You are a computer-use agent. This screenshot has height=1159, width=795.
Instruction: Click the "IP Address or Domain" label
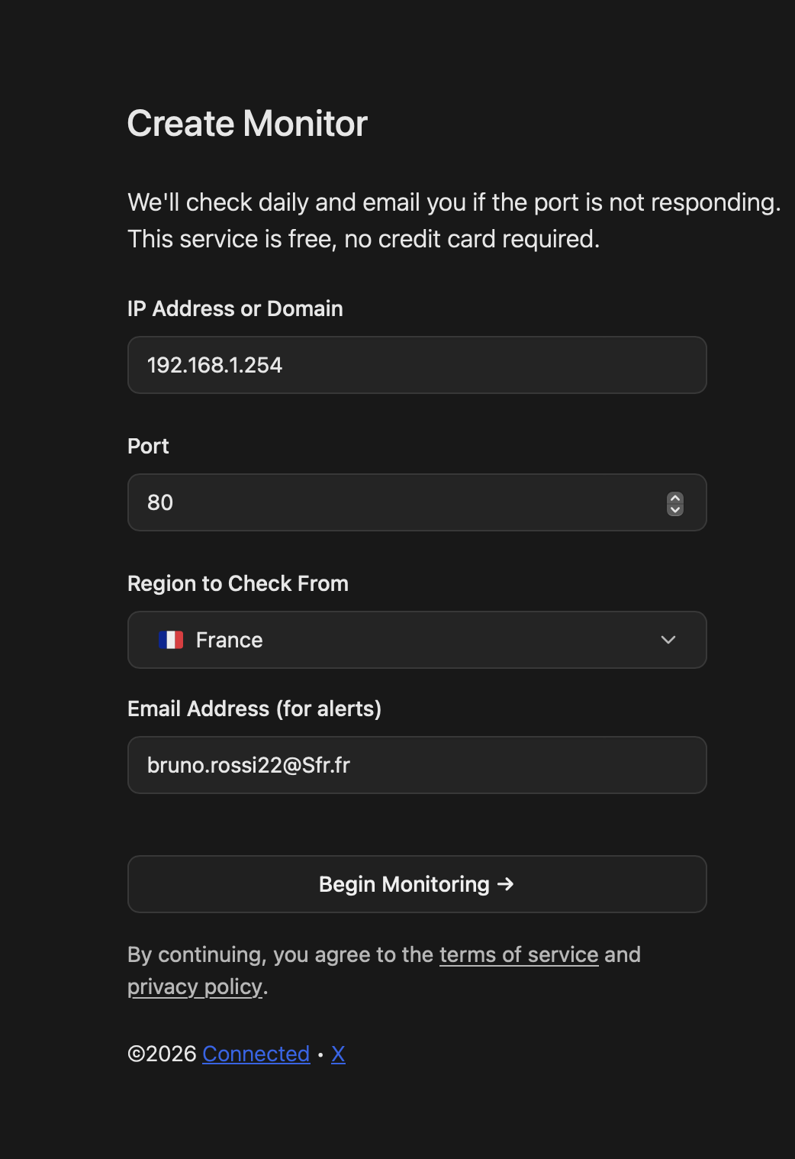235,308
